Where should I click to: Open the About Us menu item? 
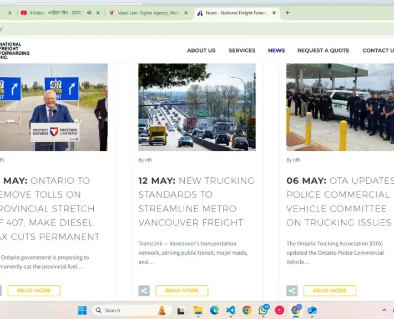pos(201,50)
